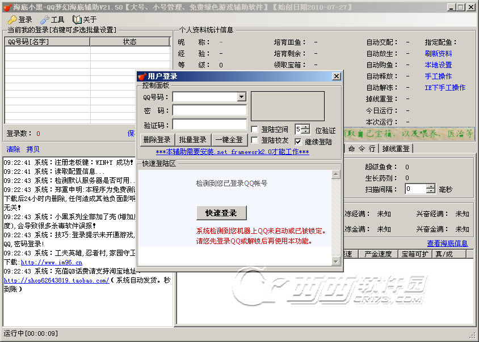The image size is (479, 342).
Task: Click the 批量登录 button
Action: point(193,140)
